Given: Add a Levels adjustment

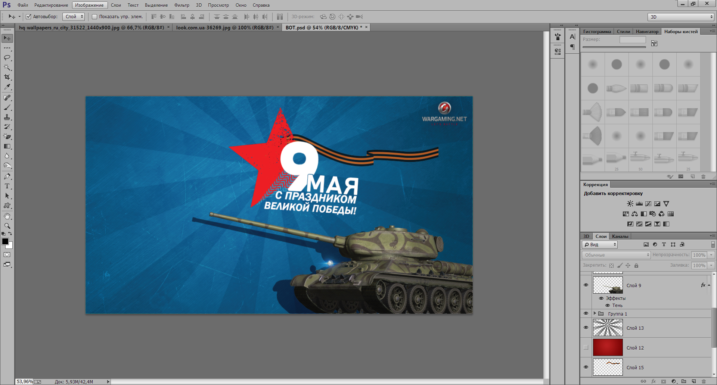Looking at the screenshot, I should point(639,204).
